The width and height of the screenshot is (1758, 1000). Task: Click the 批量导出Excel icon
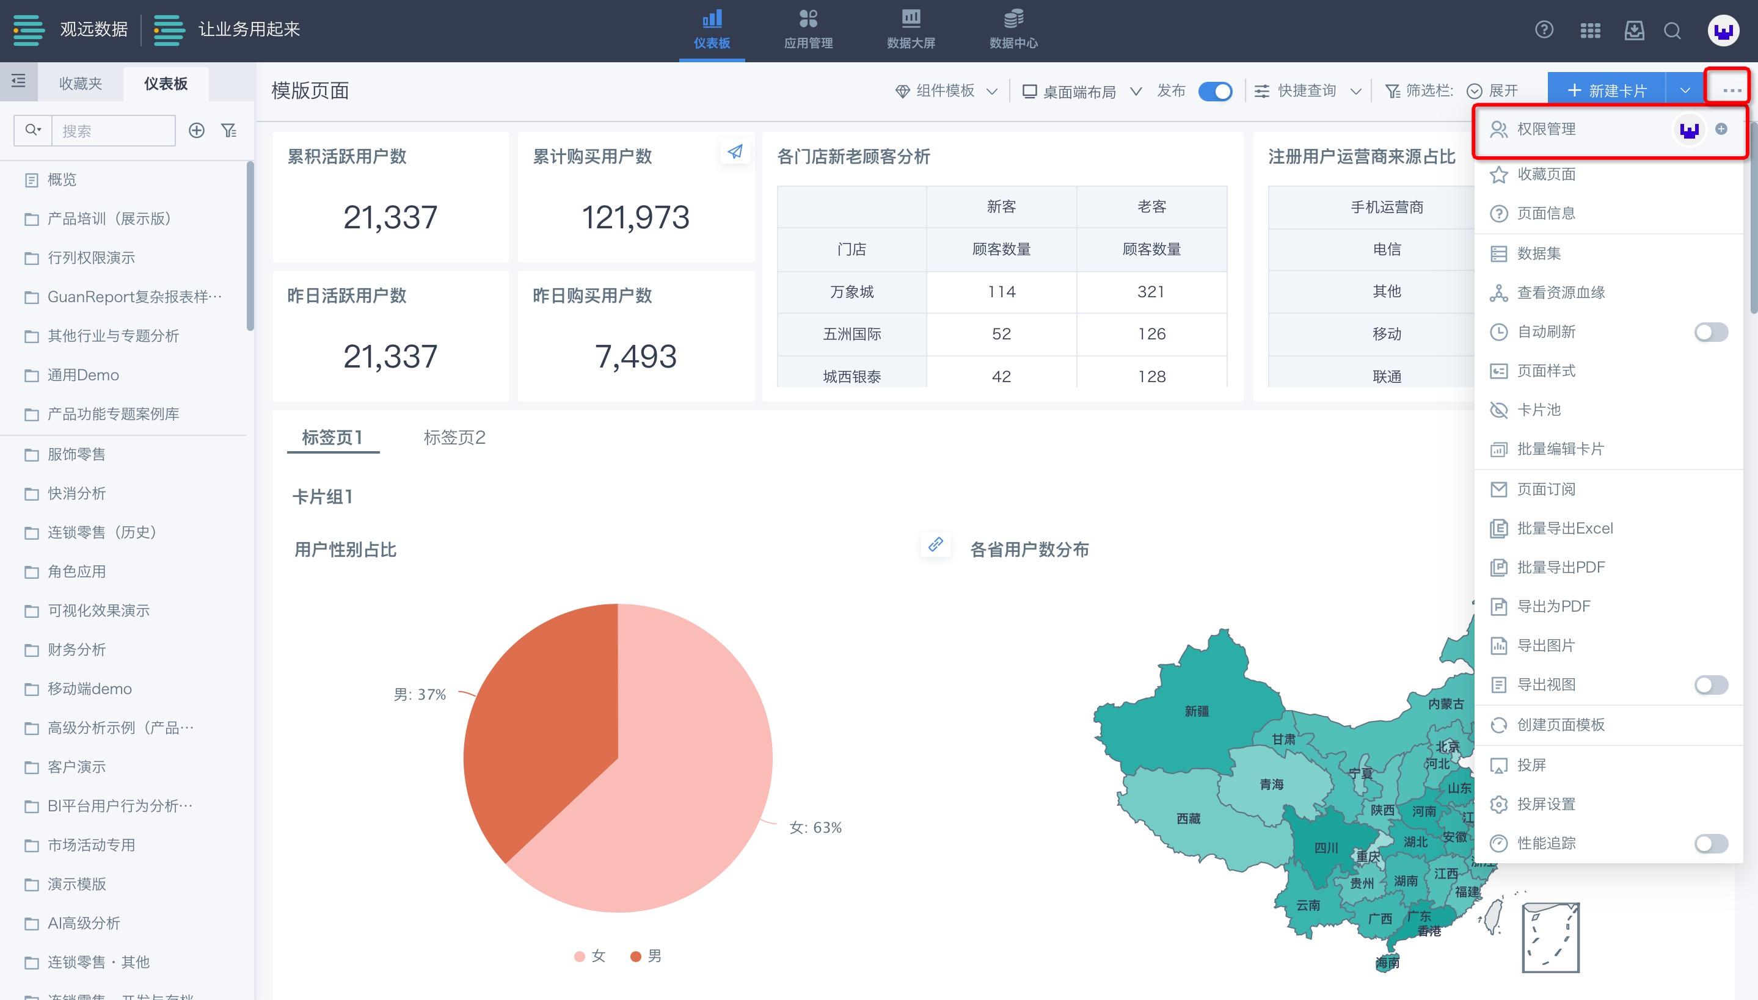[1498, 528]
